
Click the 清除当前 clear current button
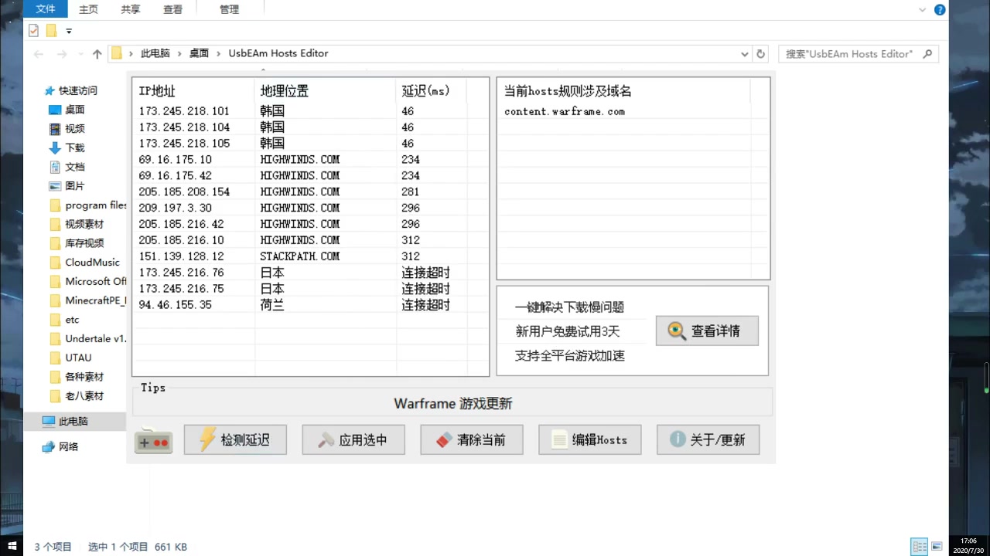[x=472, y=439]
